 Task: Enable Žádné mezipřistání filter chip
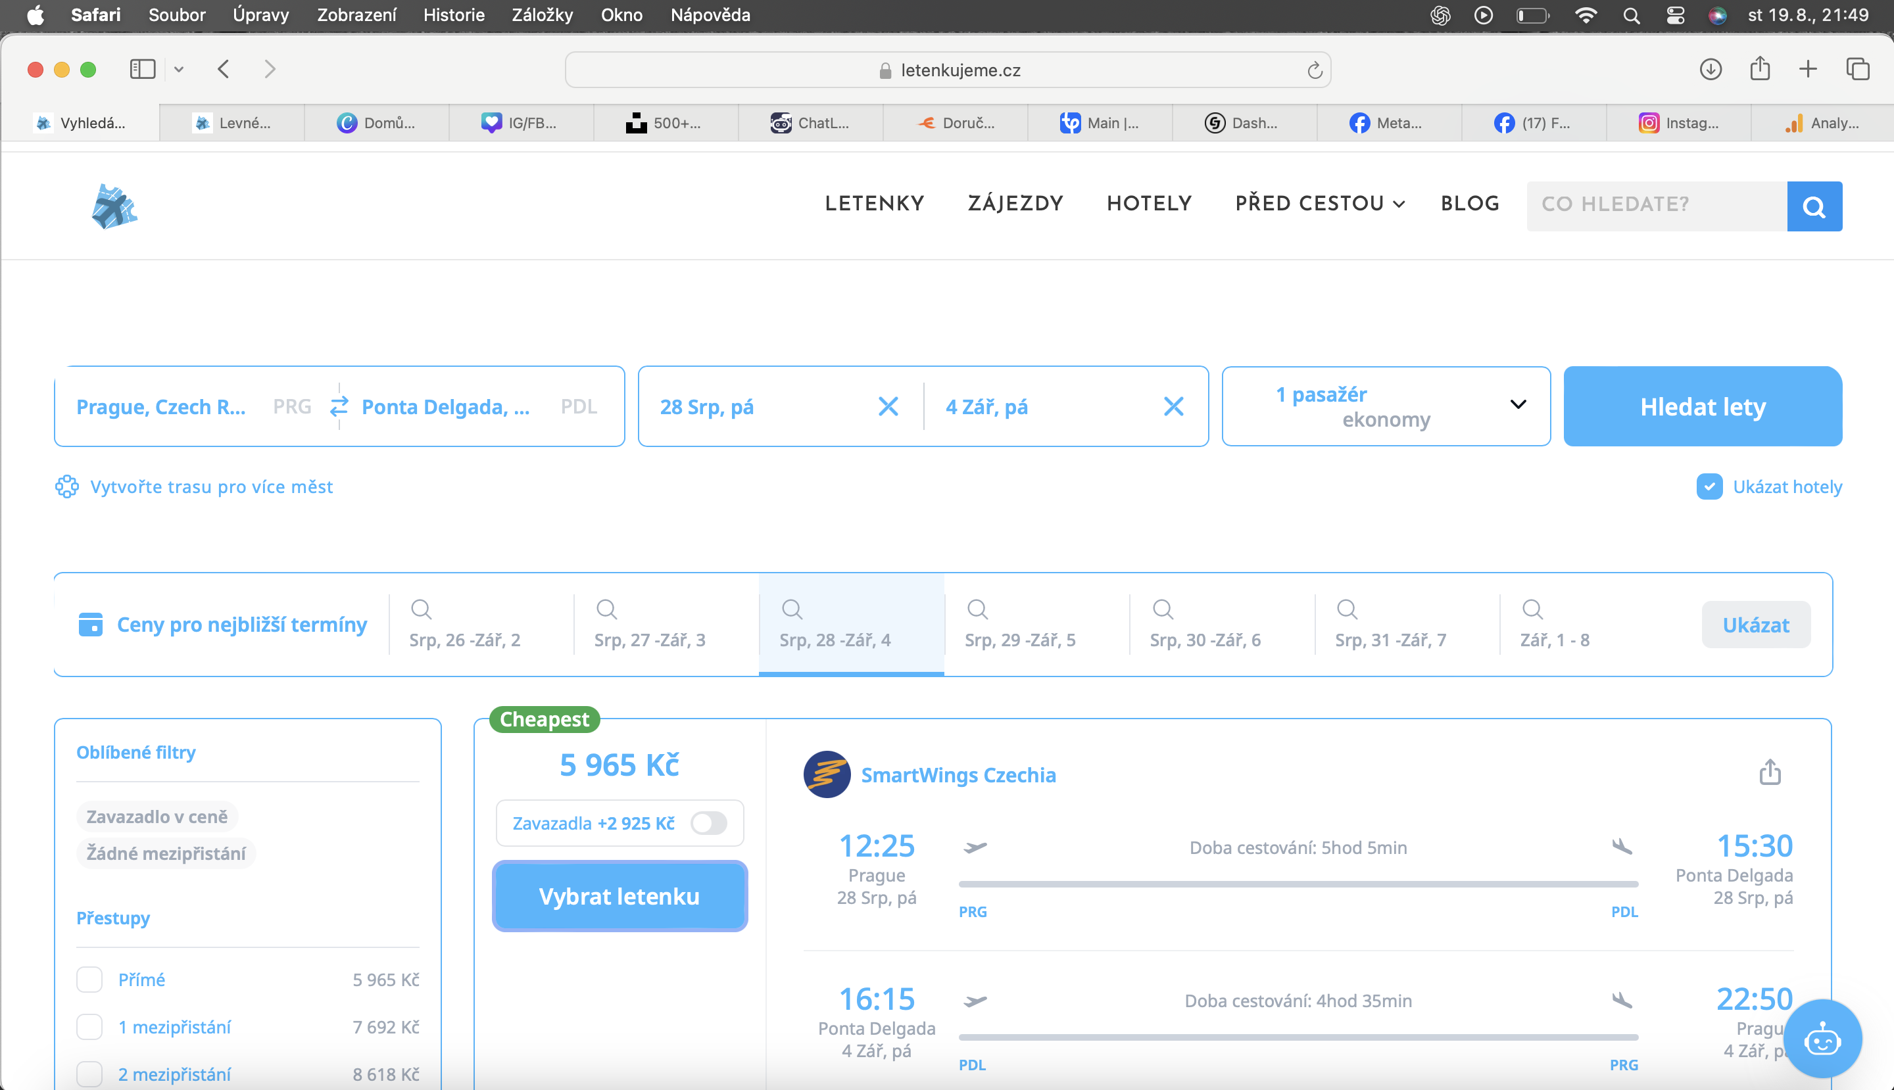pyautogui.click(x=166, y=853)
